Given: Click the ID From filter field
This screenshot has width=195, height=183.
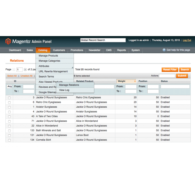Looking at the screenshot, I should [29, 86].
